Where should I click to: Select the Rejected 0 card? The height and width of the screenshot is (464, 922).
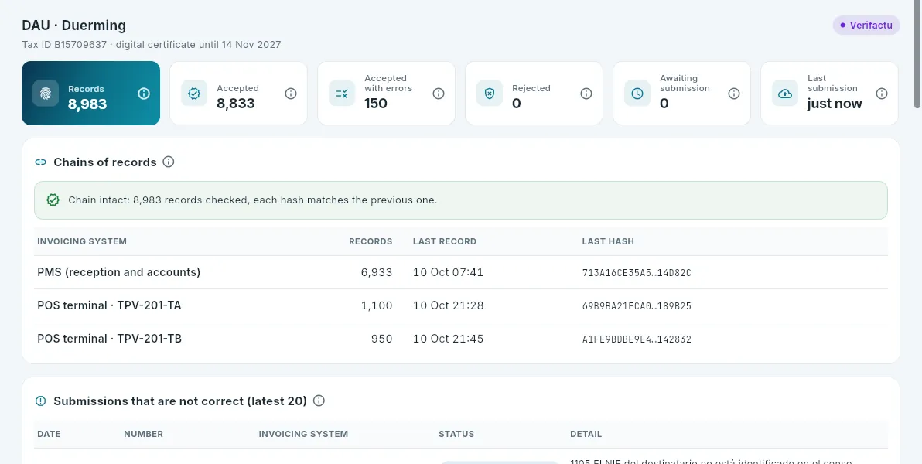534,94
